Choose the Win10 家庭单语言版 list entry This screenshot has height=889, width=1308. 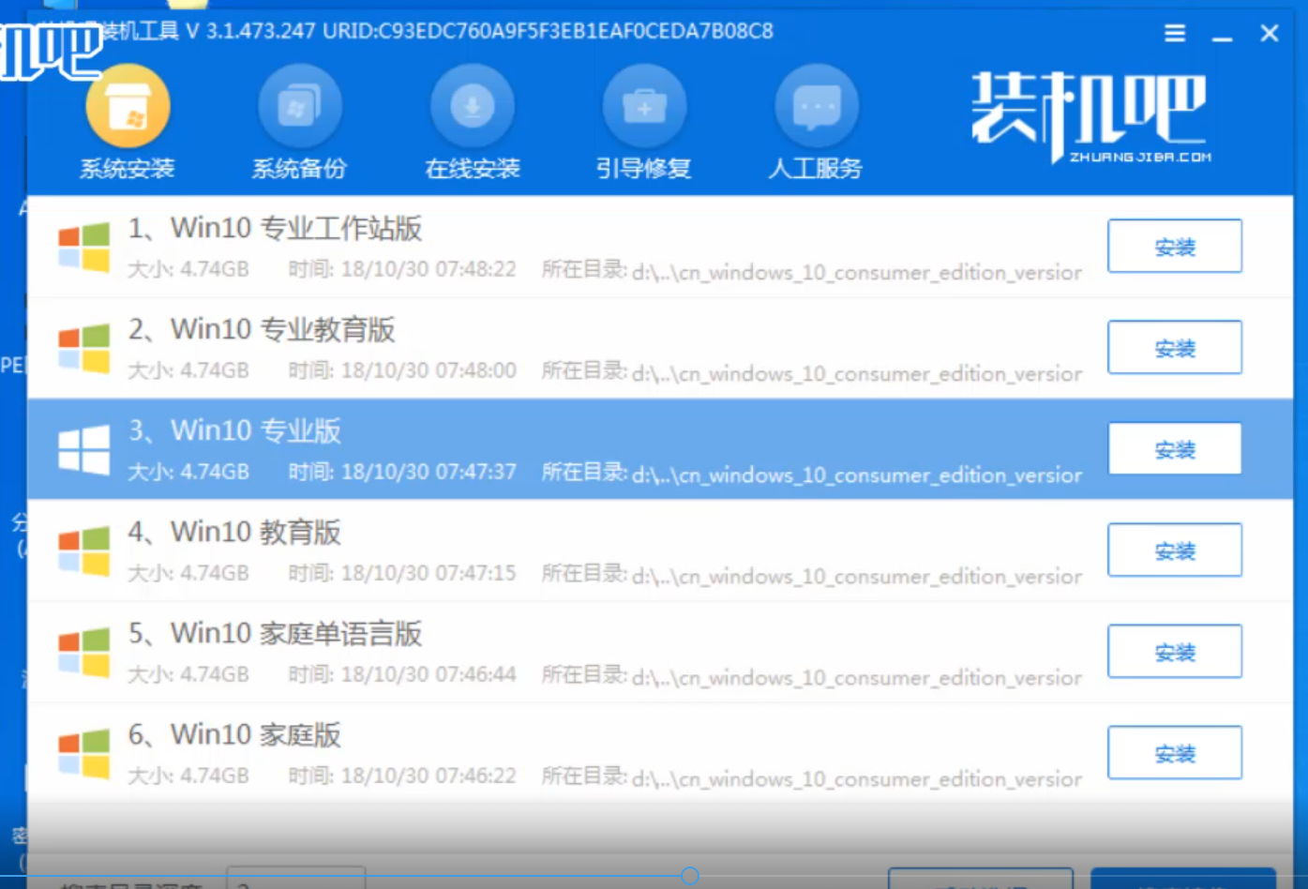[563, 652]
